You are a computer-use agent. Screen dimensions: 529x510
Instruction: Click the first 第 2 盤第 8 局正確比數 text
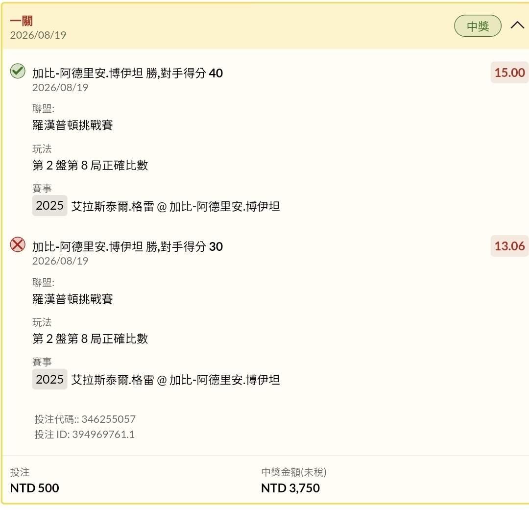[90, 165]
